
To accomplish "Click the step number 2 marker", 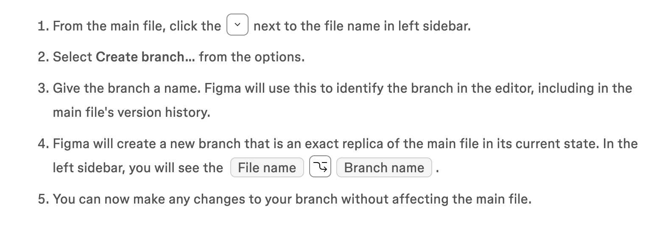I will [44, 57].
